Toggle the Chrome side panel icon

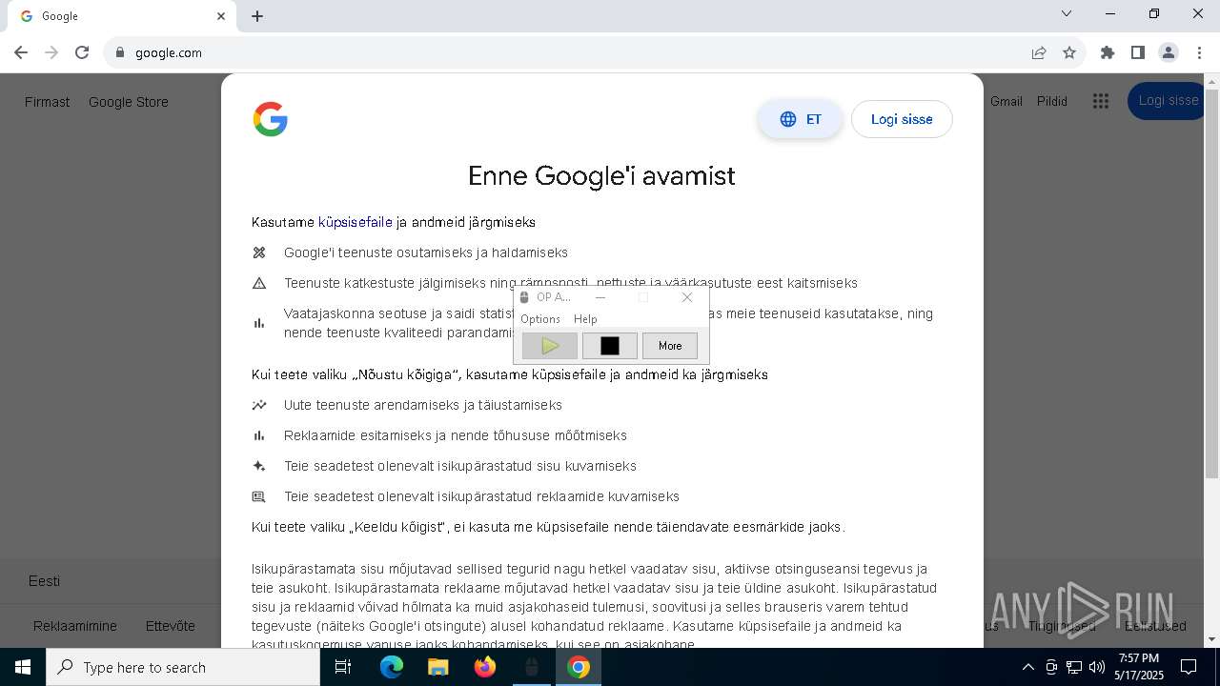(1138, 52)
